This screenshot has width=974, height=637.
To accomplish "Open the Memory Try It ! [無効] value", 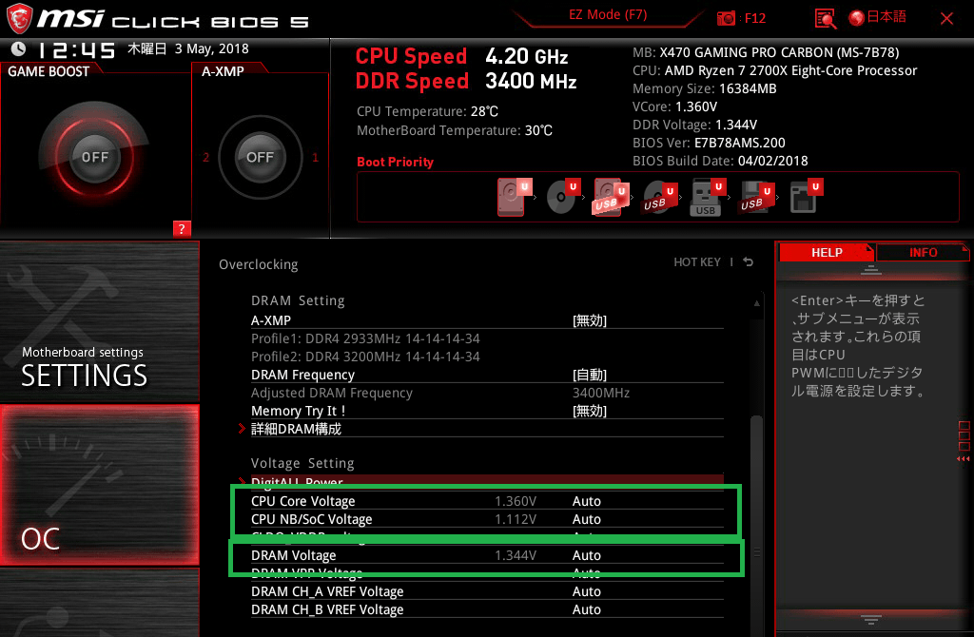I will pos(589,411).
